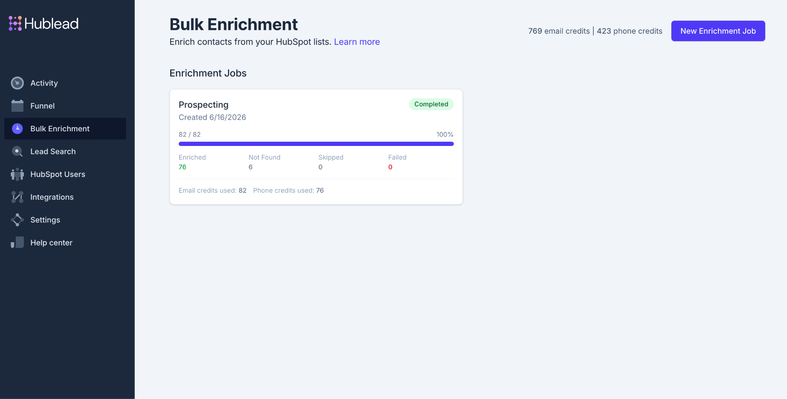787x399 pixels.
Task: Click the Integrations sidebar icon
Action: pyautogui.click(x=17, y=197)
